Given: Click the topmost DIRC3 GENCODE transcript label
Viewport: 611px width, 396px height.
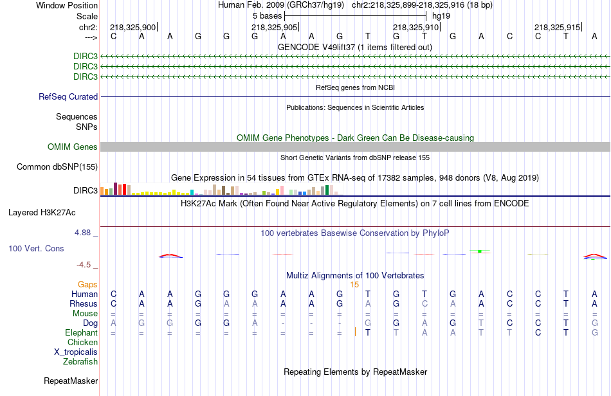Looking at the screenshot, I should 86,57.
